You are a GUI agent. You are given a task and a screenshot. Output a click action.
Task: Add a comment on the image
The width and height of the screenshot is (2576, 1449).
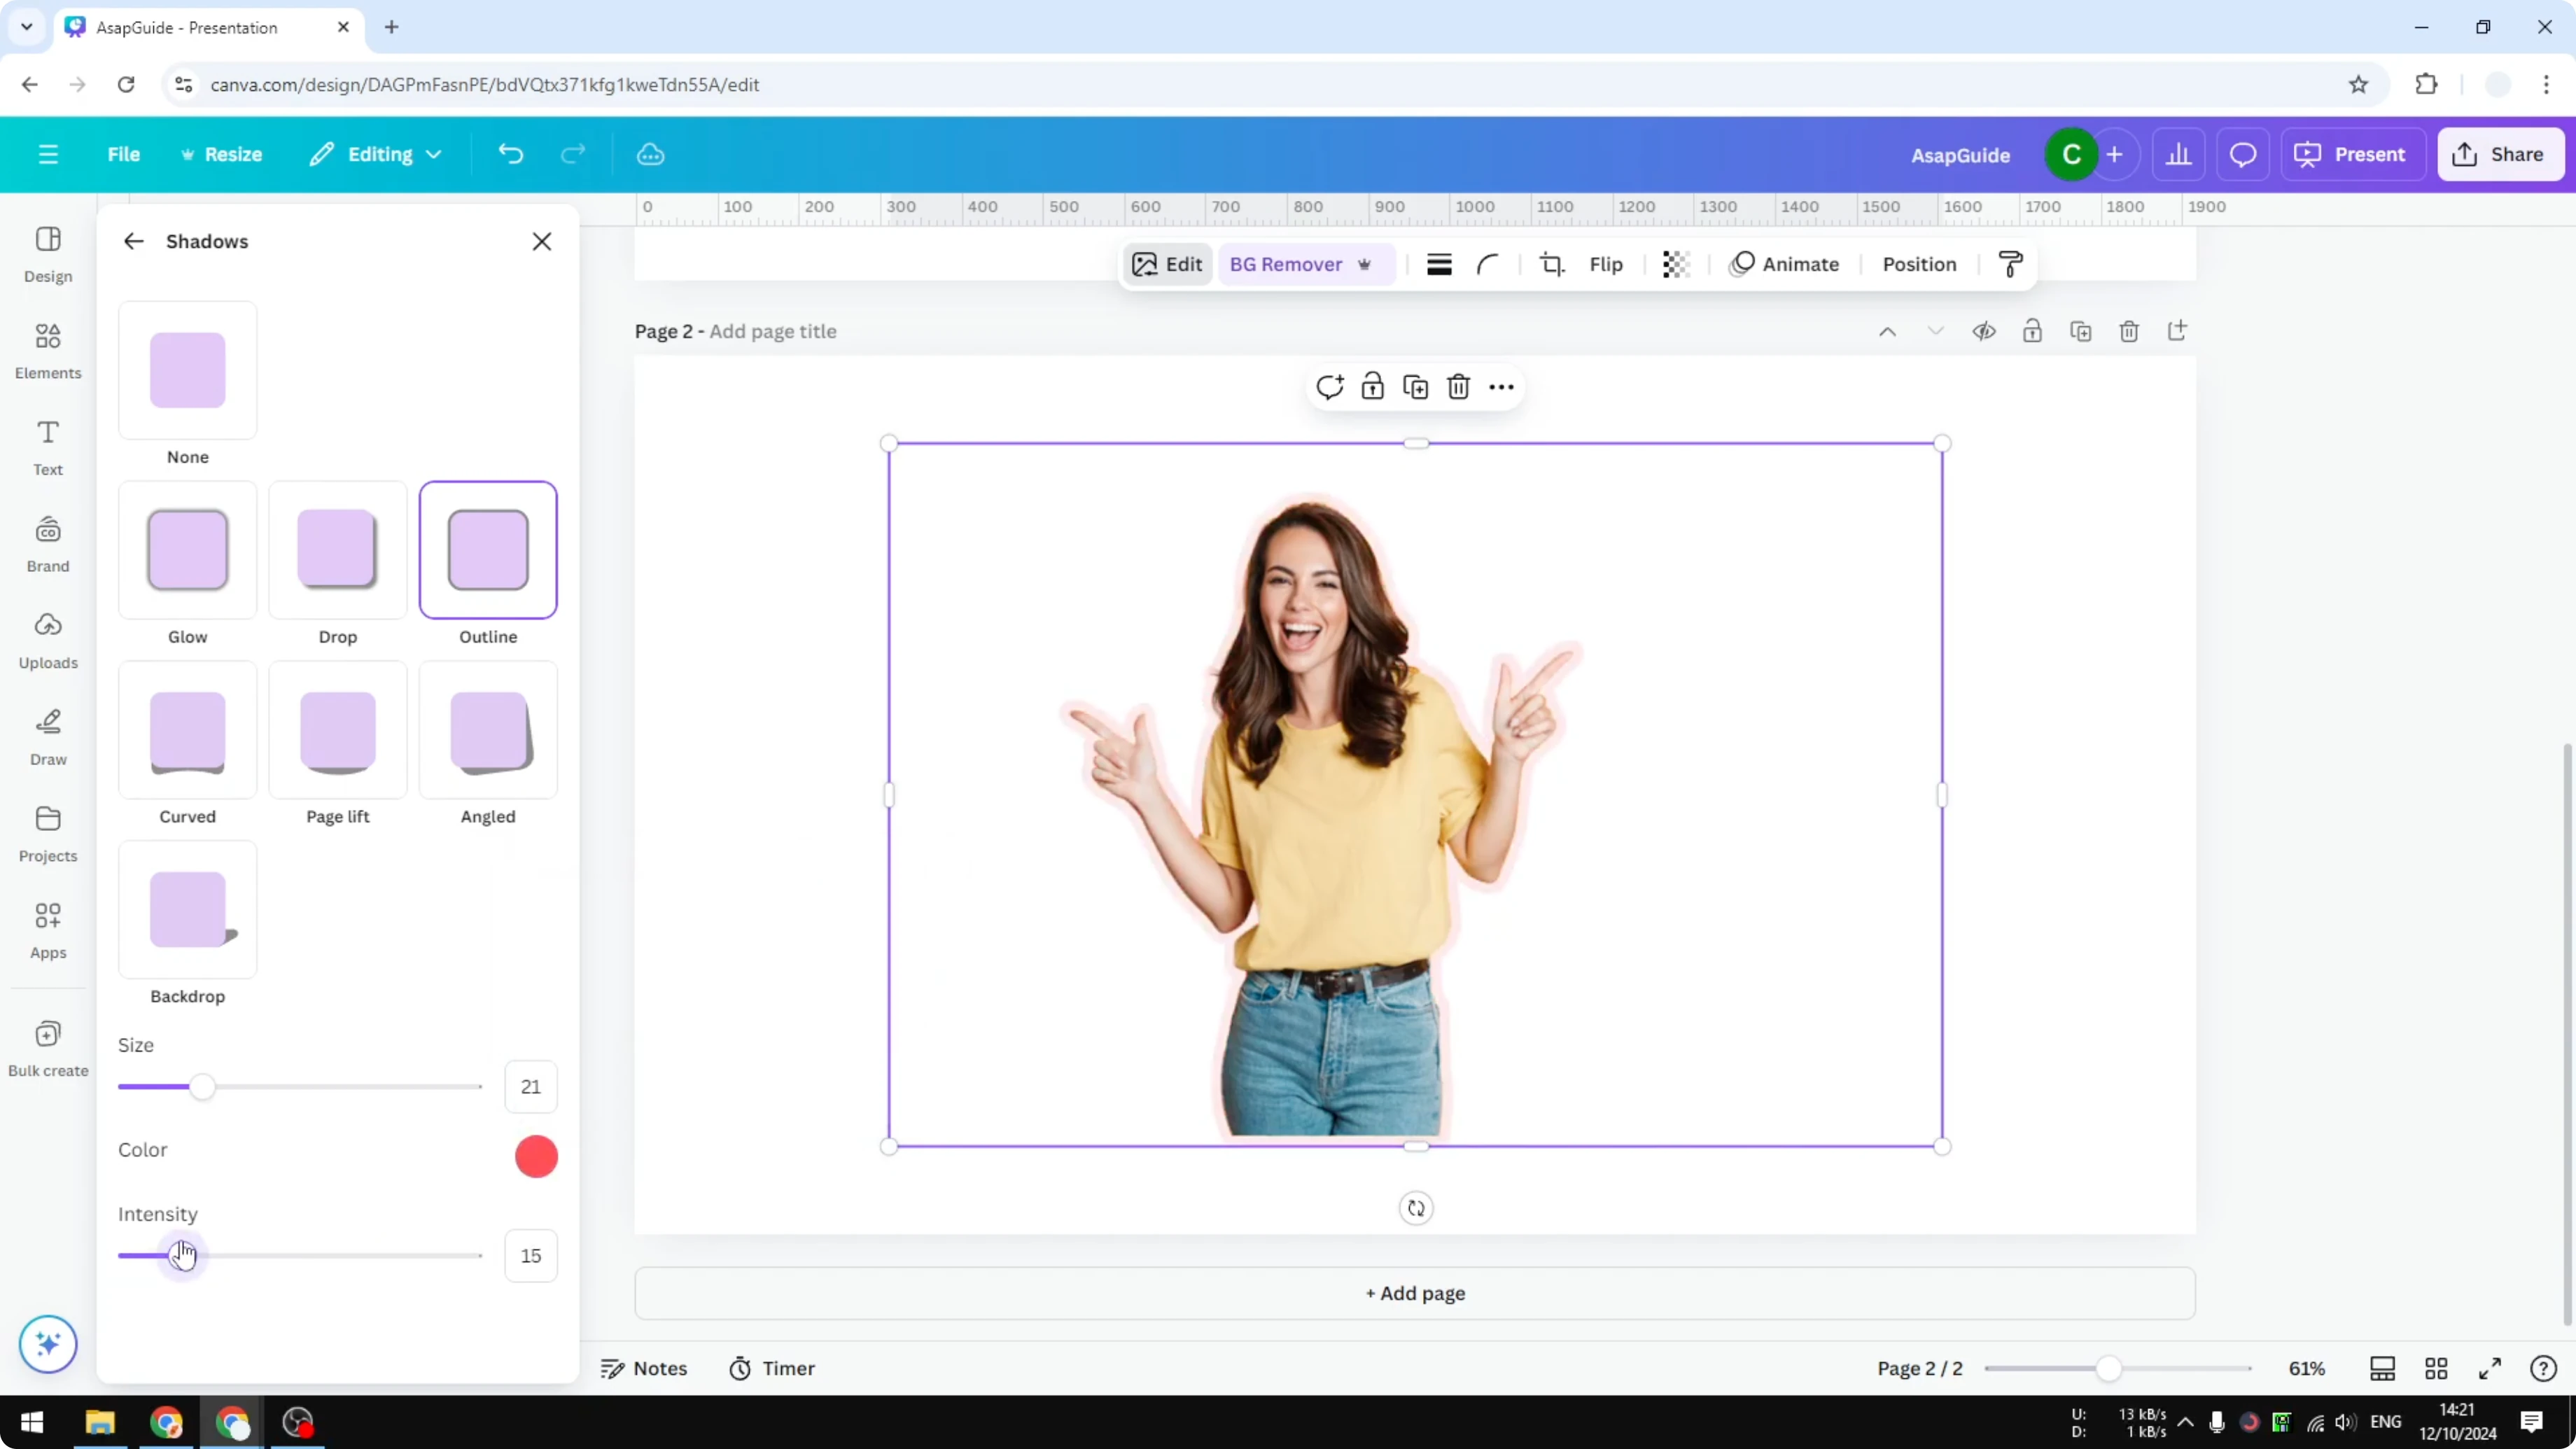coord(1329,387)
